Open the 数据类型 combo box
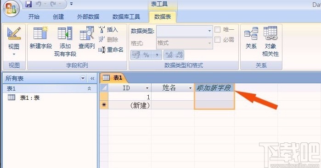Image resolution: width=321 pixels, height=168 pixels. coord(185,31)
